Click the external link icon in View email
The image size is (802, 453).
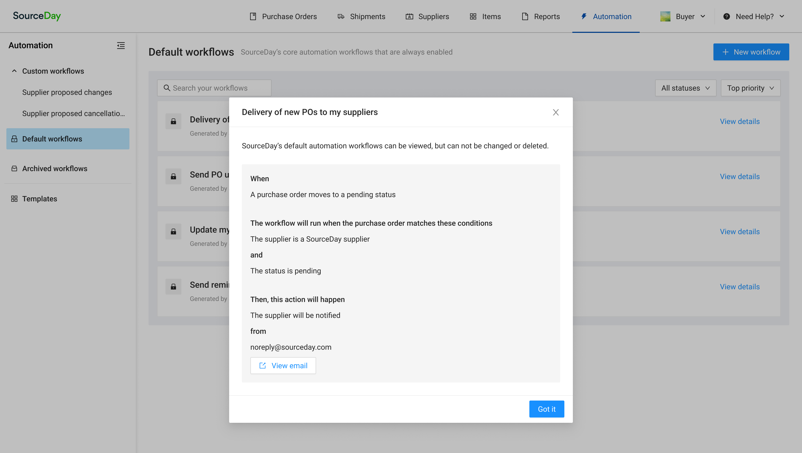pyautogui.click(x=263, y=366)
